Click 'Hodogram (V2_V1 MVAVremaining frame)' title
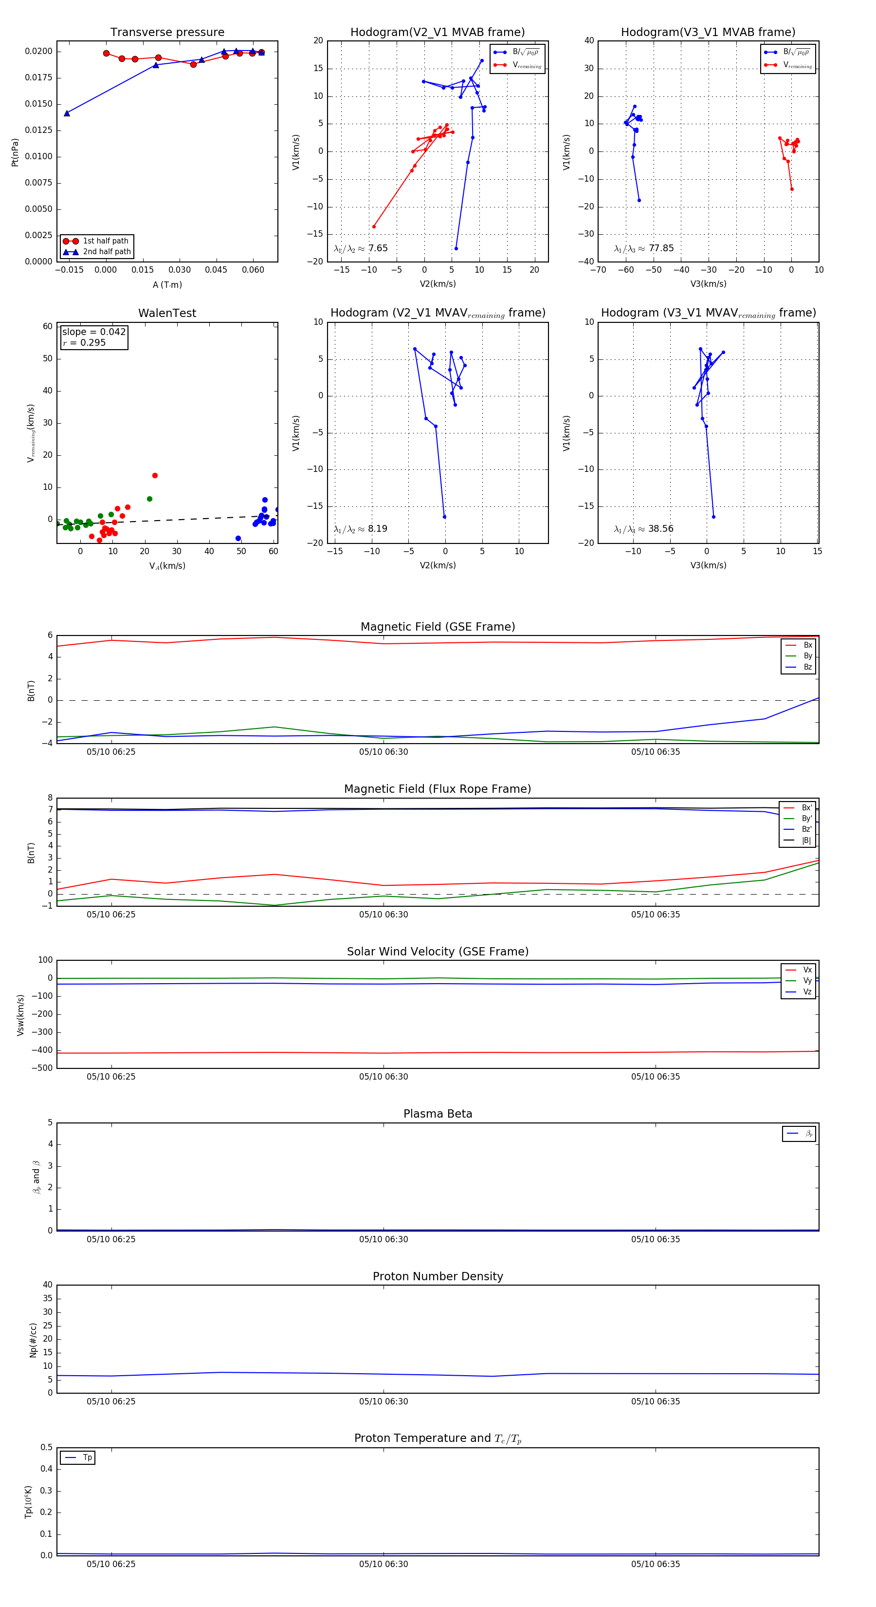This screenshot has width=876, height=1607. click(x=438, y=313)
